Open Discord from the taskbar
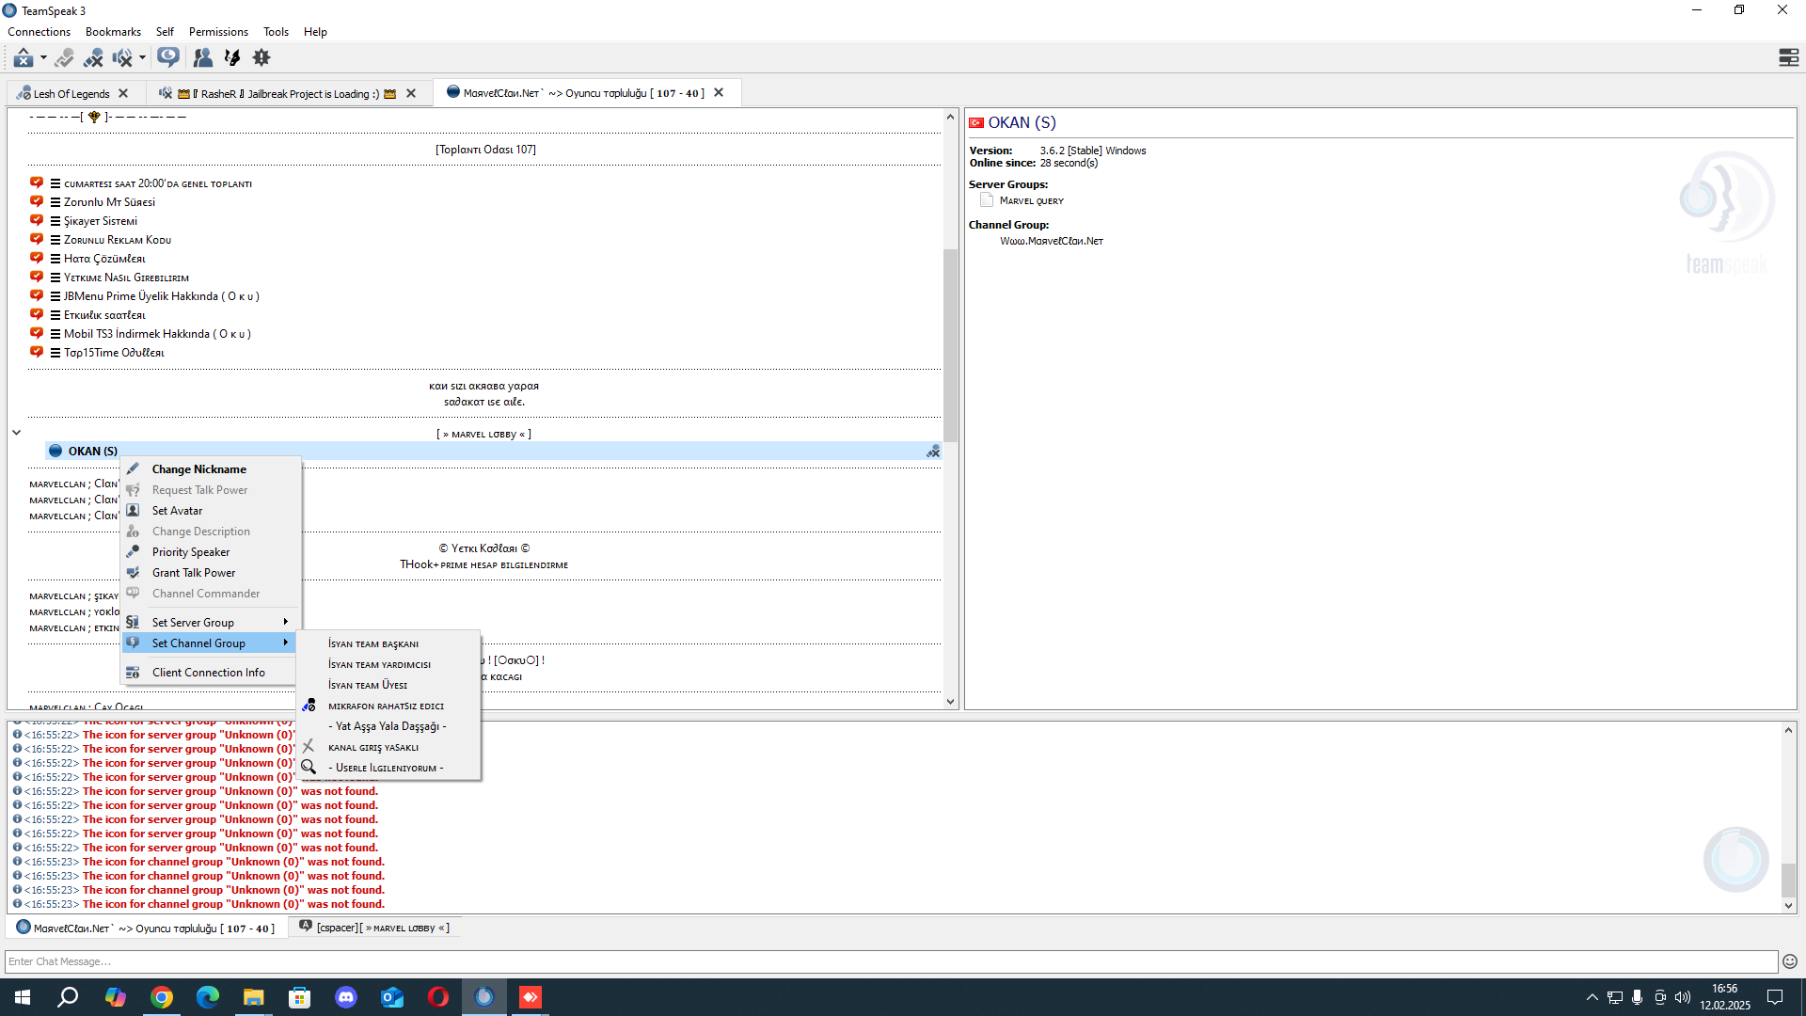The height and width of the screenshot is (1016, 1806). (x=346, y=997)
